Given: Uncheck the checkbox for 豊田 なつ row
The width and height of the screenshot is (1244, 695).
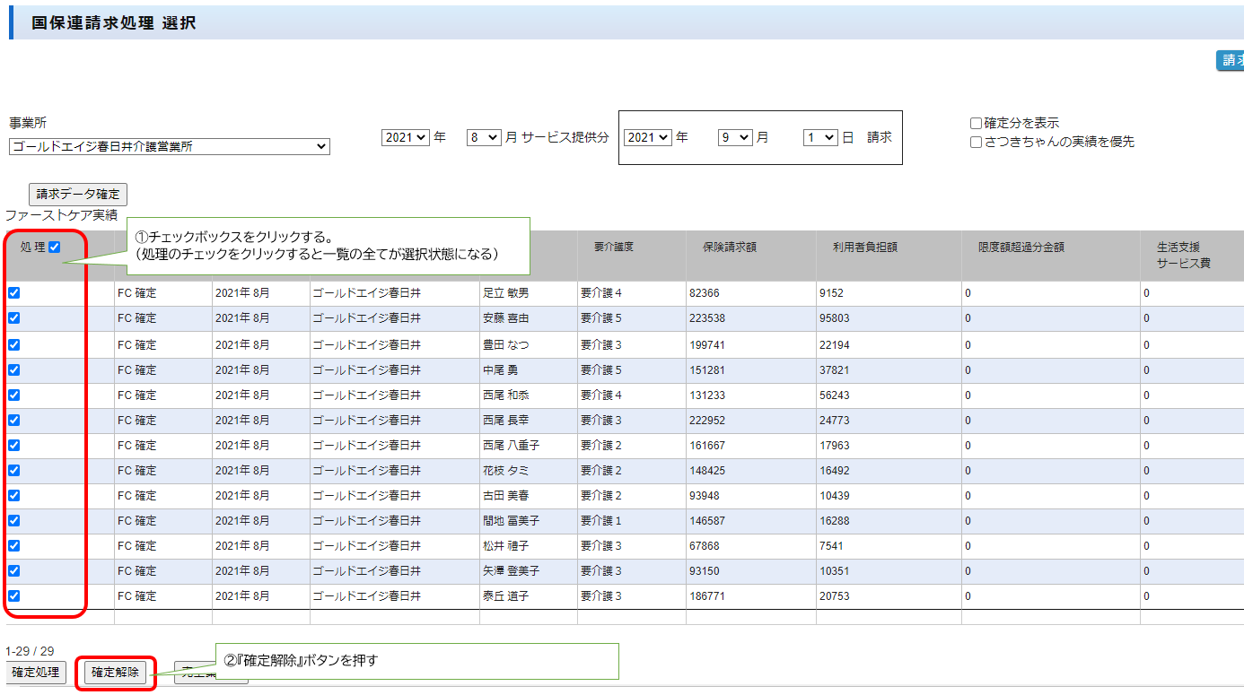Looking at the screenshot, I should click(14, 345).
